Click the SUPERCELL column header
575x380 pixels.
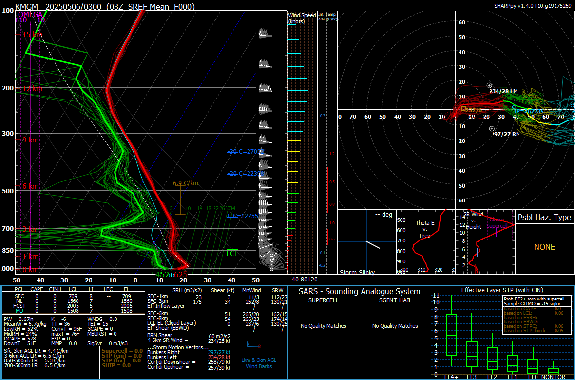click(x=323, y=300)
